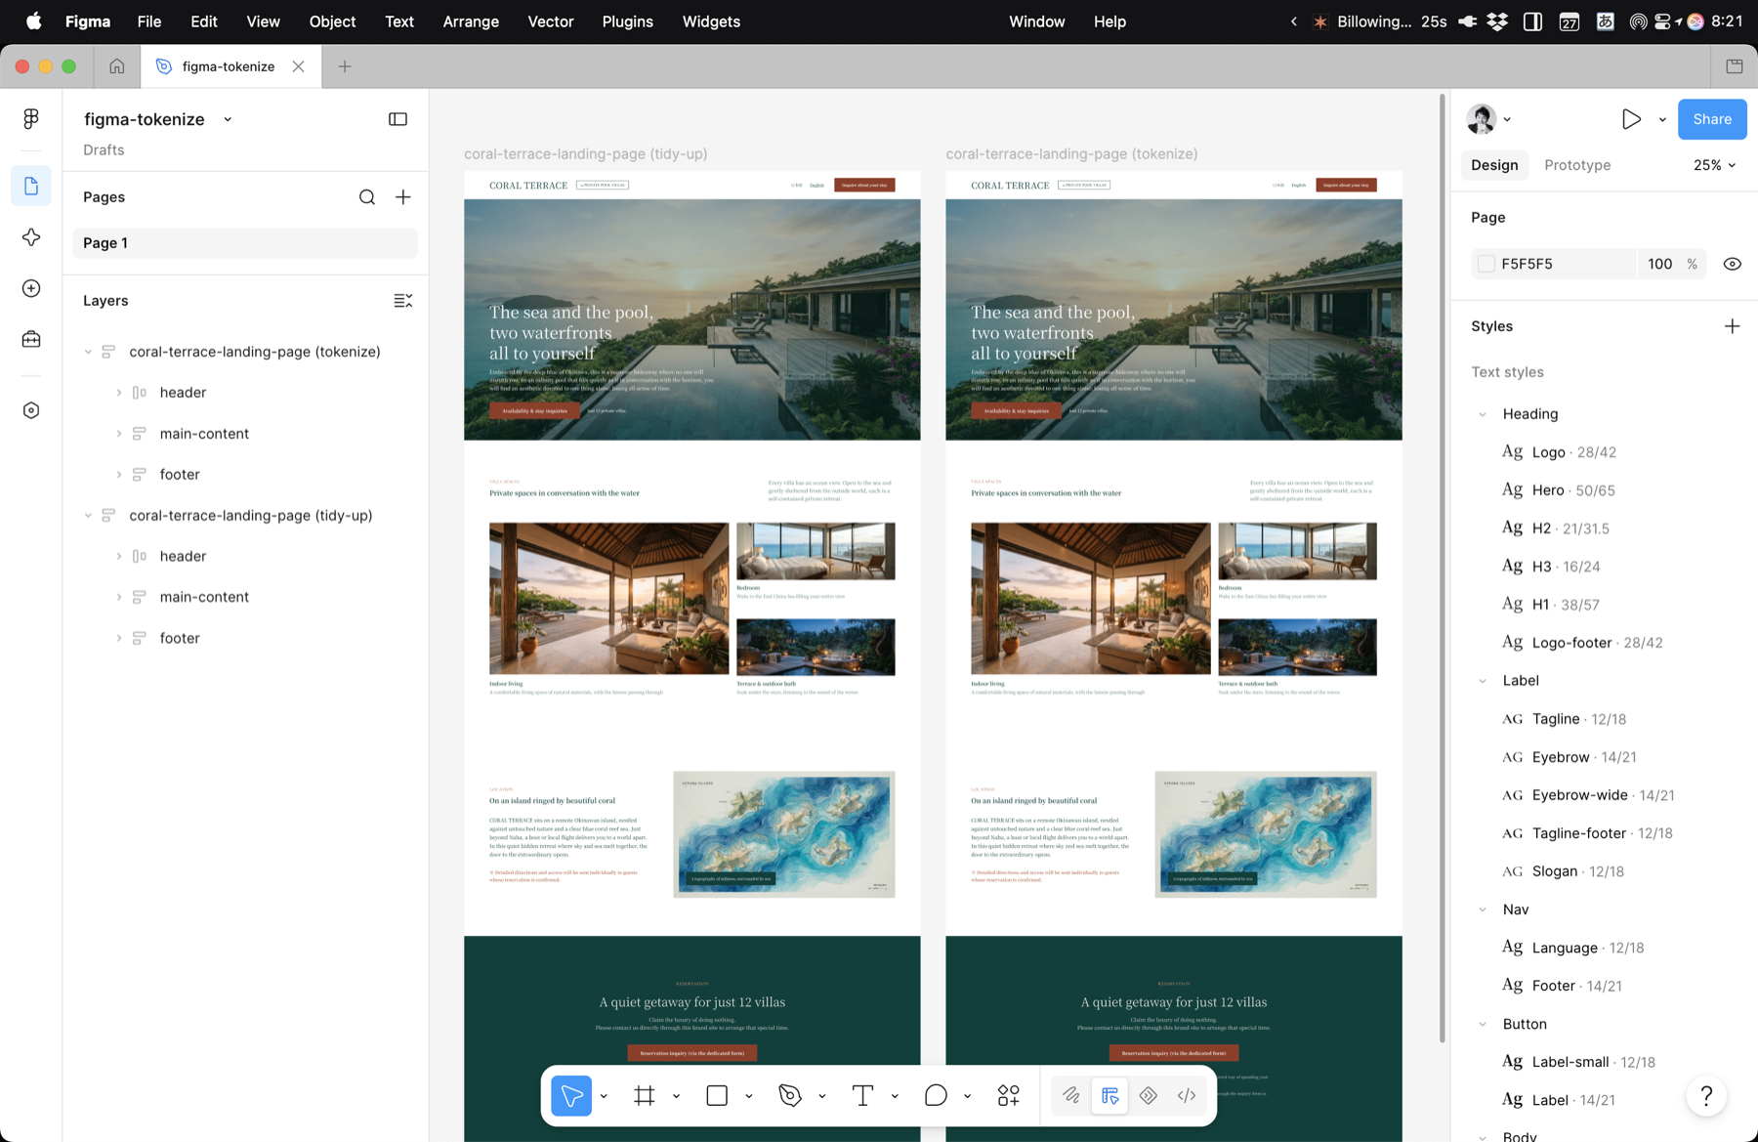Open the 25% zoom dropdown
Viewport: 1758px width, 1142px height.
pos(1714,165)
